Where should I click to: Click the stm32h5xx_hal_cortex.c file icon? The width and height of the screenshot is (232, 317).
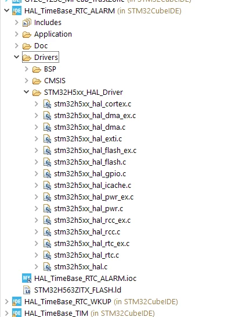(x=47, y=104)
